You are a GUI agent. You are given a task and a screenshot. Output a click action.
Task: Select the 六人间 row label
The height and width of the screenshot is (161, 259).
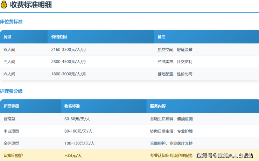pos(9,74)
